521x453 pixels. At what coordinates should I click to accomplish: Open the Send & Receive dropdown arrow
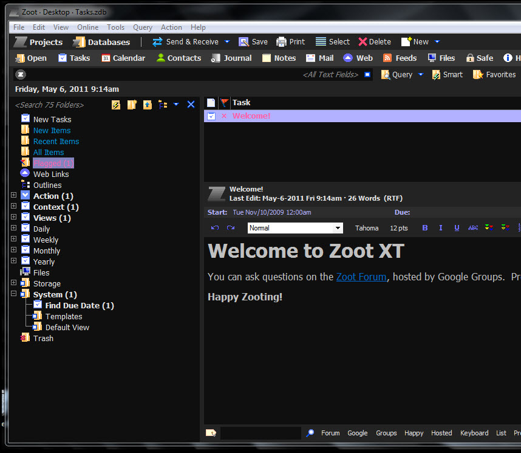pyautogui.click(x=227, y=41)
